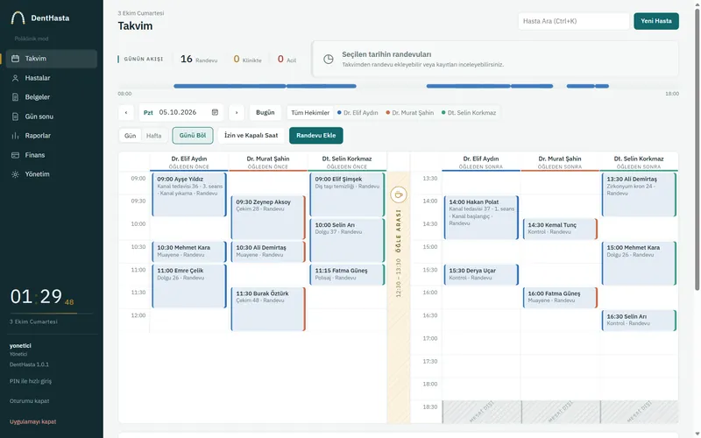Click the Yönetim gear icon
701x438 pixels.
(x=15, y=174)
